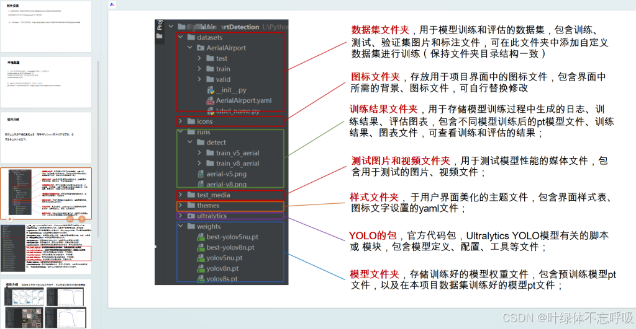Image resolution: width=636 pixels, height=329 pixels.
Task: Click the train folder icon
Action: click(x=210, y=69)
